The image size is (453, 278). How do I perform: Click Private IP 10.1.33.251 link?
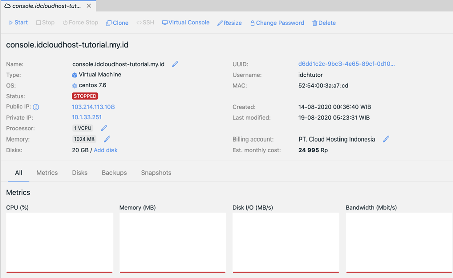coord(87,117)
